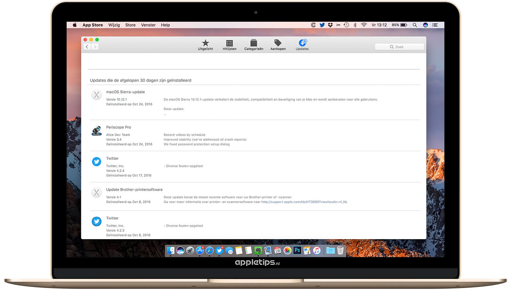
Task: Open the Downloads folder in the Dock
Action: pos(330,250)
